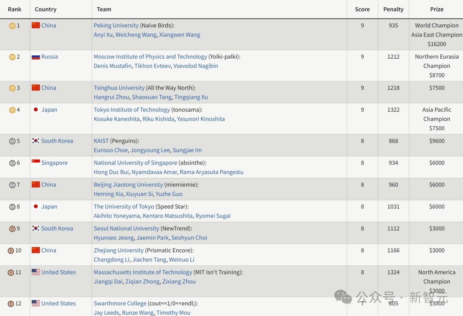This screenshot has height=316, width=463.
Task: Click the Team column header
Action: 104,9
